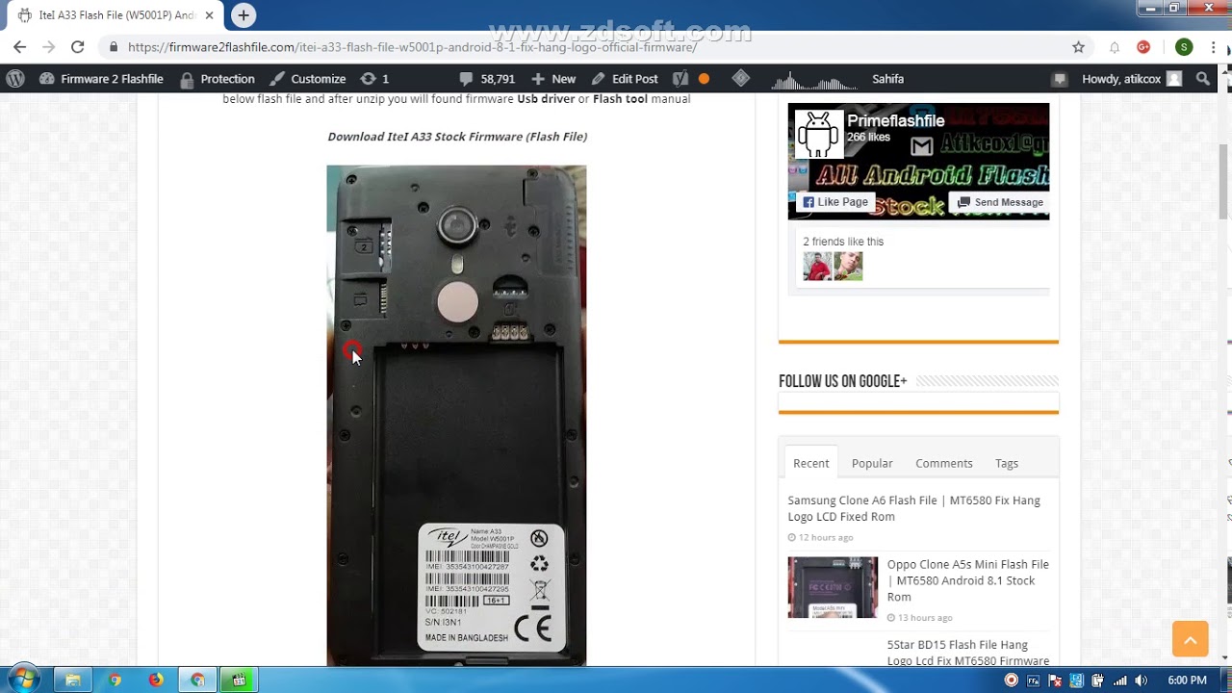Reload the page with the refresh icon

click(77, 47)
